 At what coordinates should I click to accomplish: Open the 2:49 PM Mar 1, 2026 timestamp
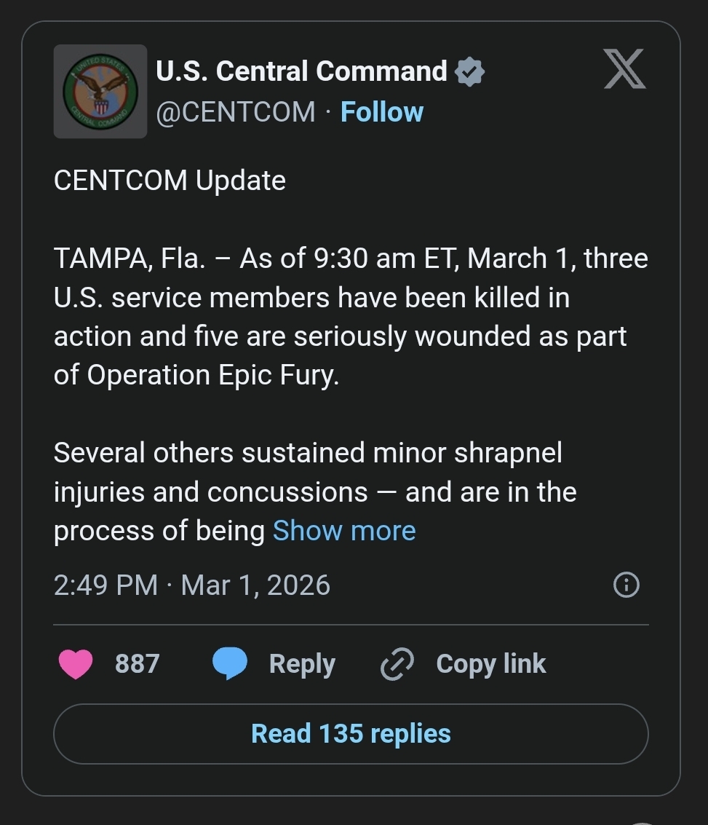[192, 585]
